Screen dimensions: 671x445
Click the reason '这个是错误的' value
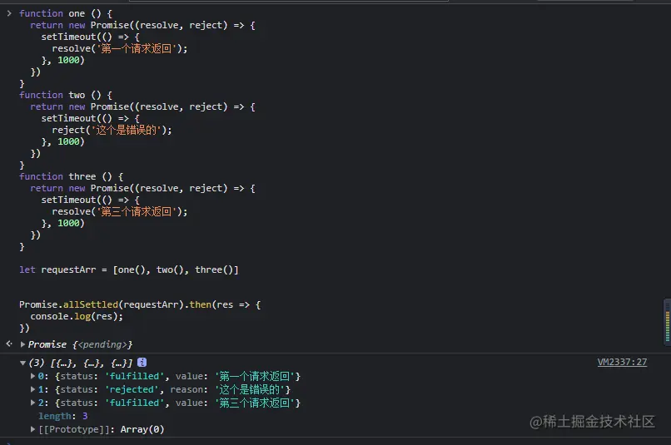coord(250,389)
